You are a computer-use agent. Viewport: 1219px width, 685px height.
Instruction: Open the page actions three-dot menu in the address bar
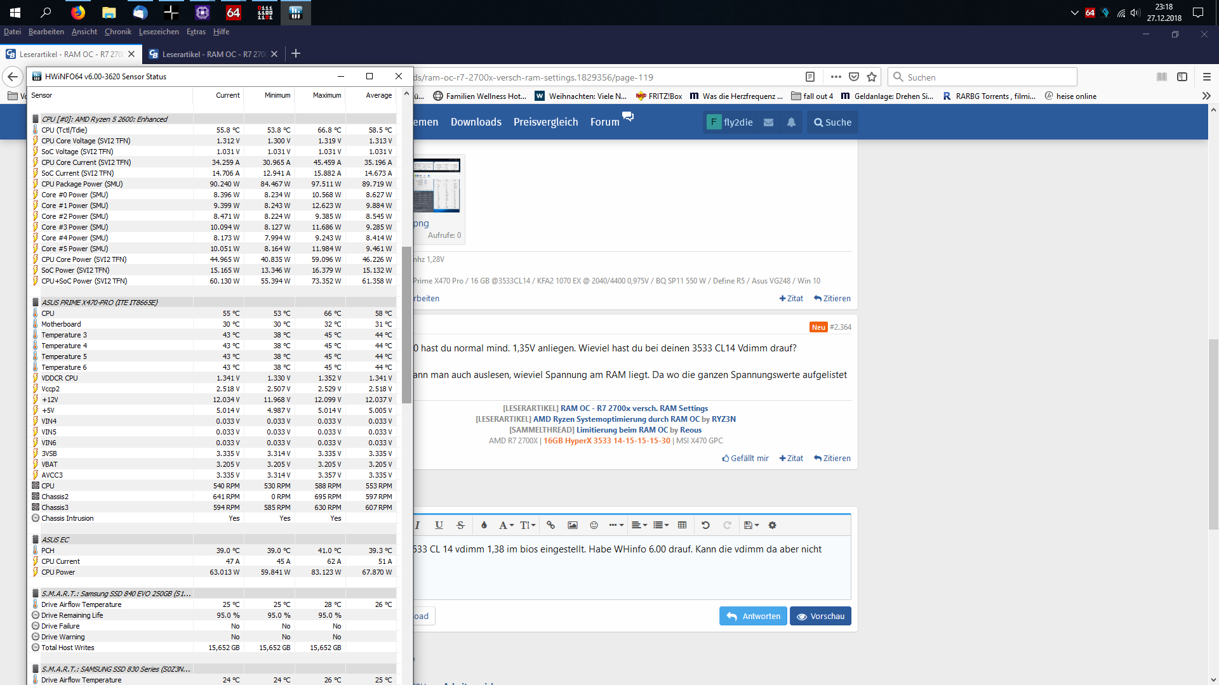(x=836, y=77)
